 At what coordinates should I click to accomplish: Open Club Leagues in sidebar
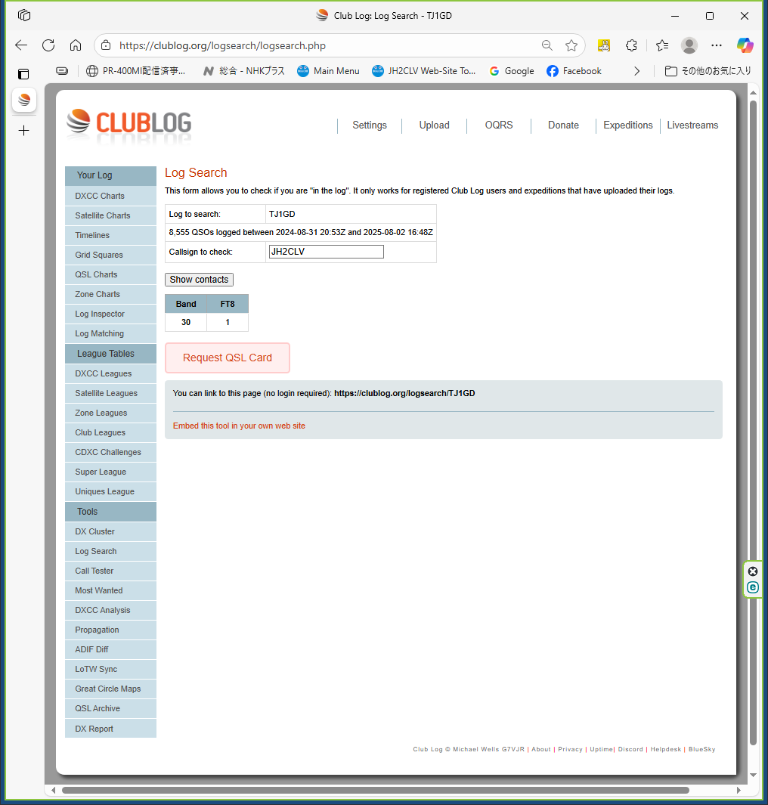[x=110, y=433]
